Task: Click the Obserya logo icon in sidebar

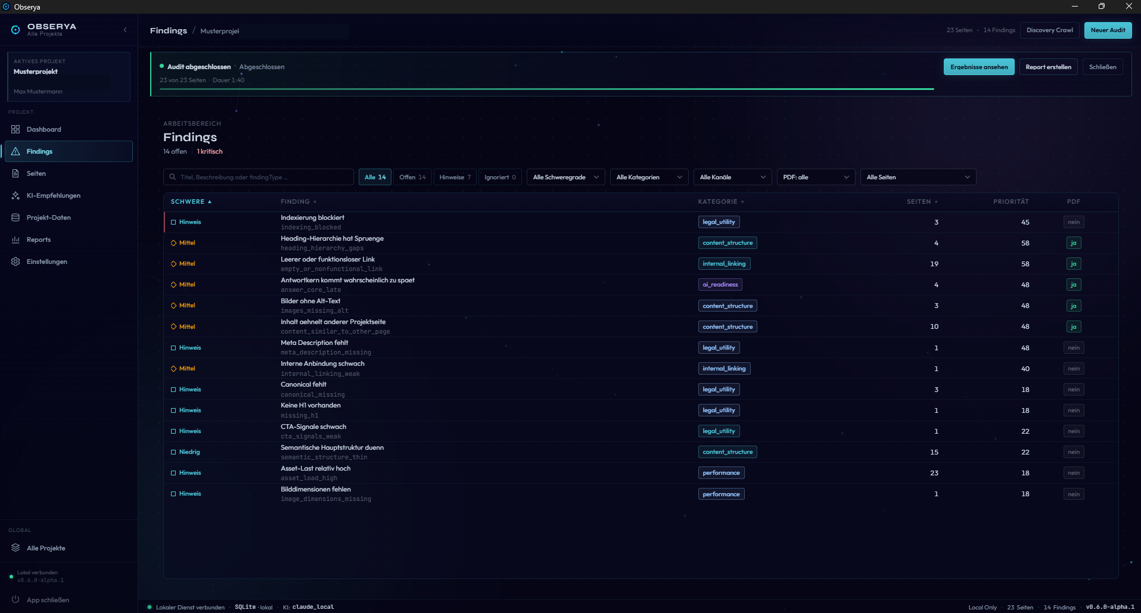Action: [15, 30]
